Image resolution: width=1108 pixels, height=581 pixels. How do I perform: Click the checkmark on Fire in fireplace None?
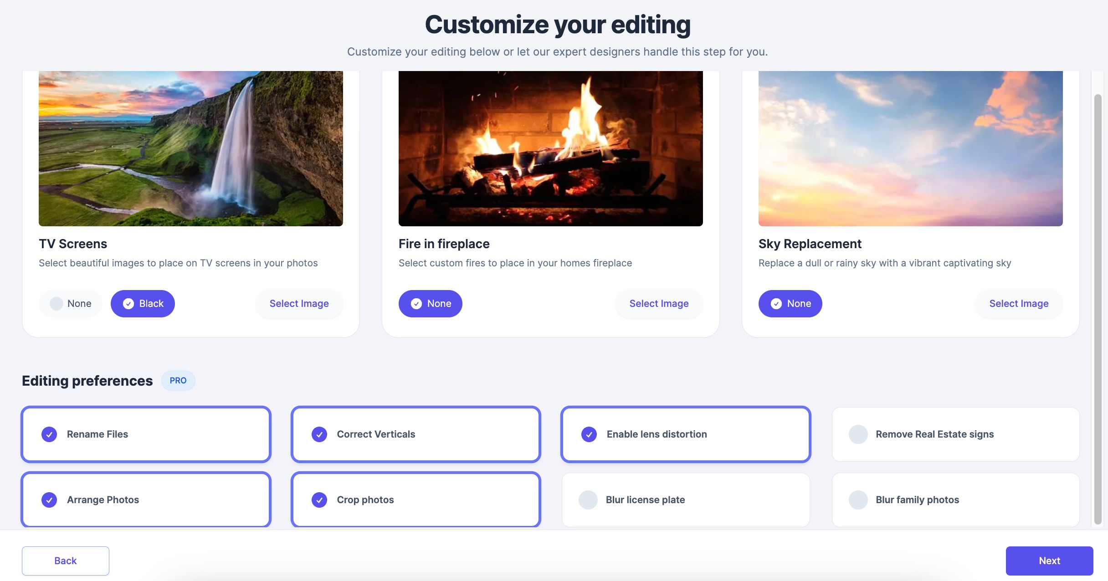point(416,304)
